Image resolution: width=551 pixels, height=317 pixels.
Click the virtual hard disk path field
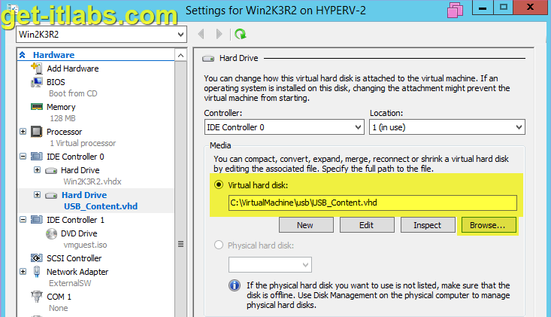click(373, 203)
